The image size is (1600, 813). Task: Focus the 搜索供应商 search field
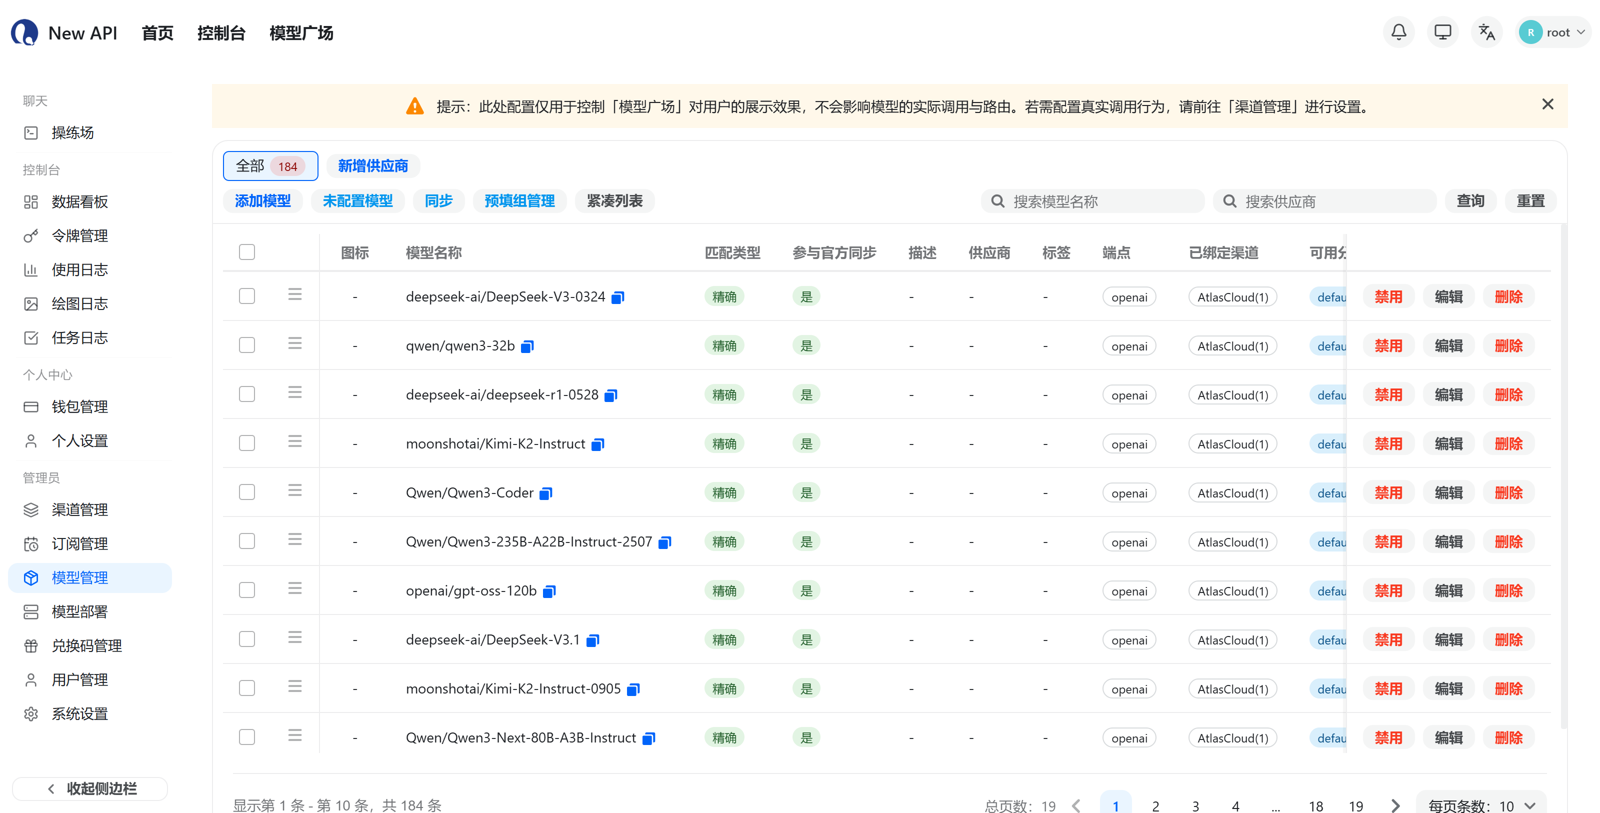1325,201
